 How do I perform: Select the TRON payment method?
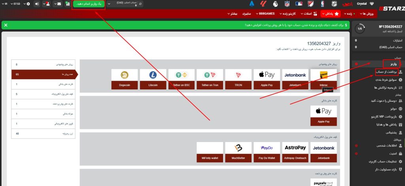pos(238,79)
